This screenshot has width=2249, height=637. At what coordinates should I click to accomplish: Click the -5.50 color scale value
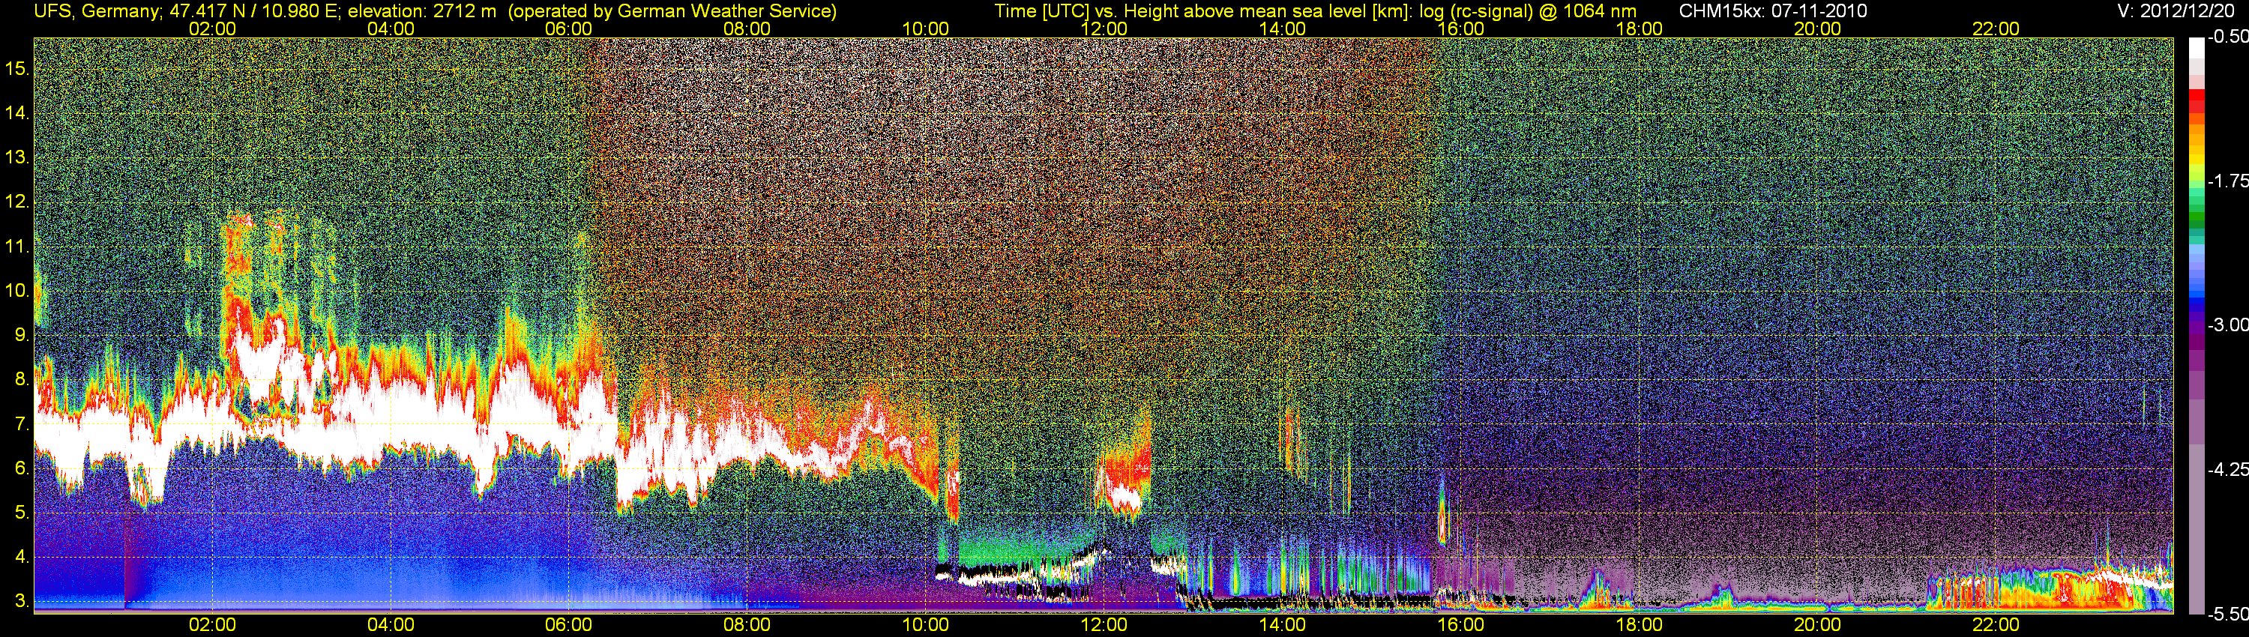coord(2227,615)
